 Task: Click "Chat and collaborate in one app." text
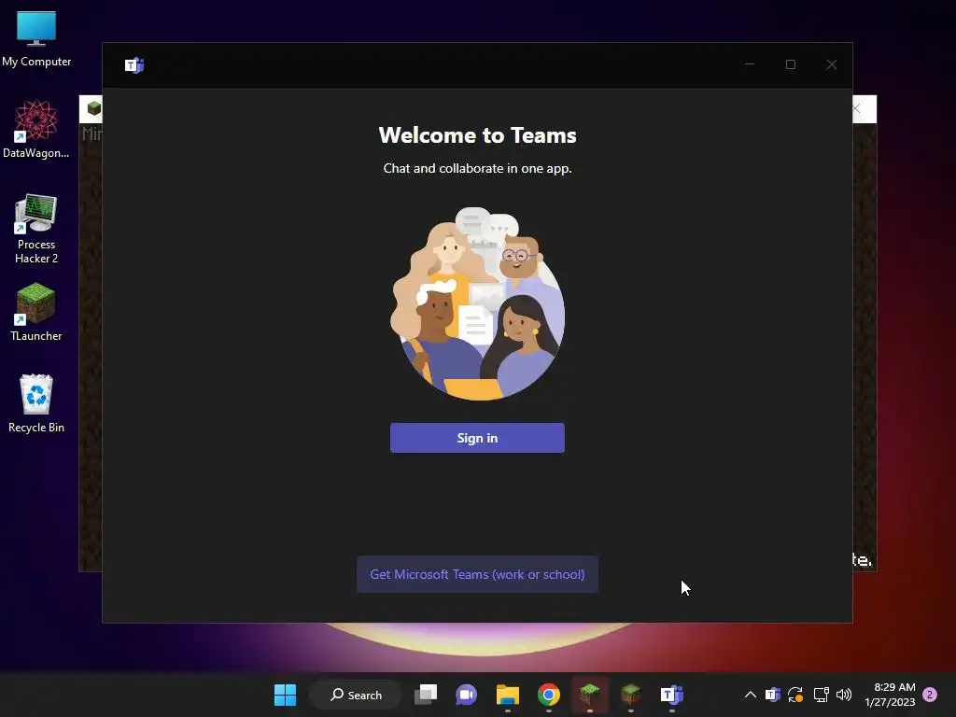(x=477, y=168)
